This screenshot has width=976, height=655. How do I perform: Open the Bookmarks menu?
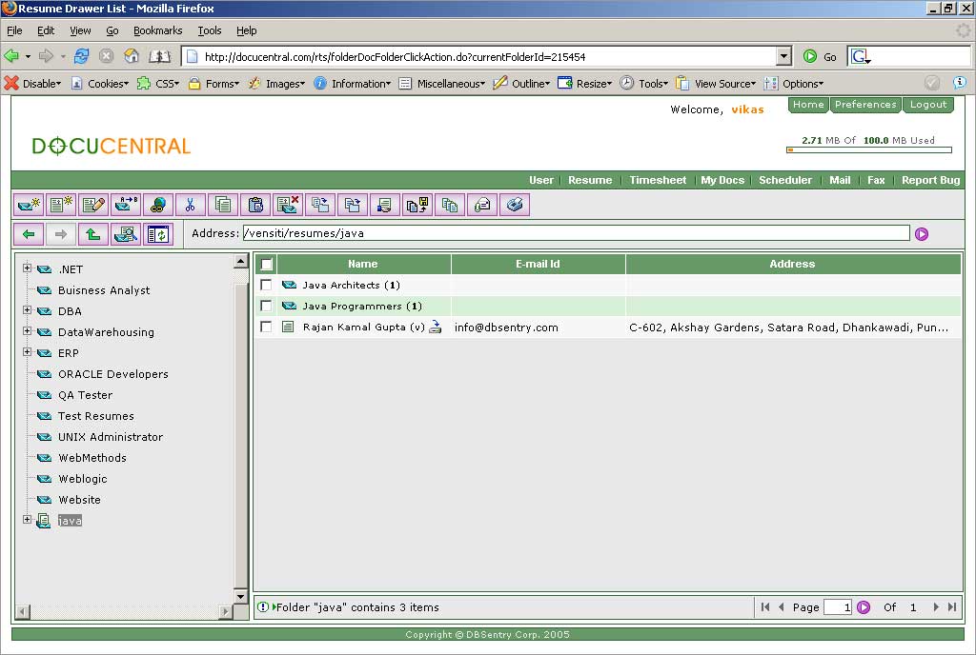157,30
